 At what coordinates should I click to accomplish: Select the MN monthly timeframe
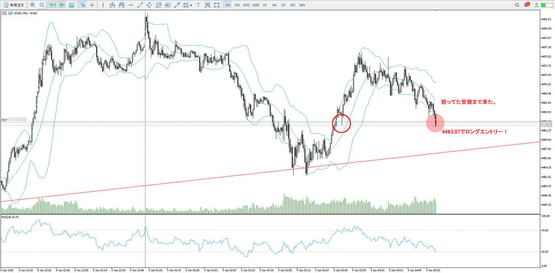click(x=302, y=5)
